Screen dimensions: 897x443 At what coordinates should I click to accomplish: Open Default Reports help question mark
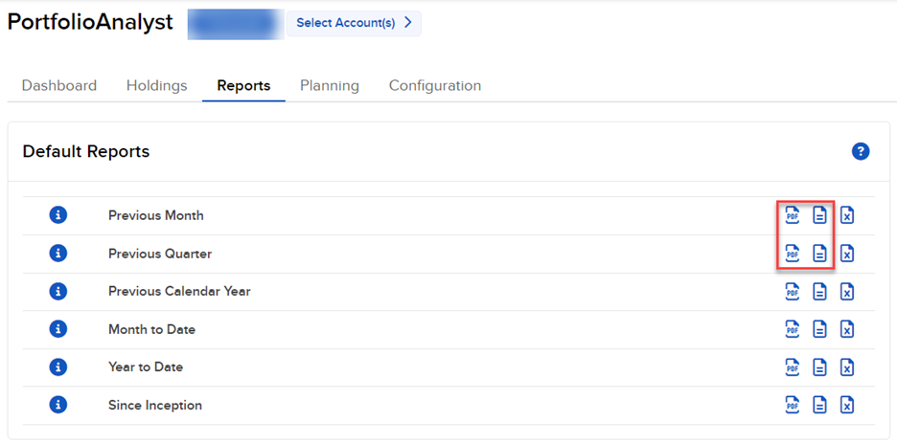pos(861,151)
